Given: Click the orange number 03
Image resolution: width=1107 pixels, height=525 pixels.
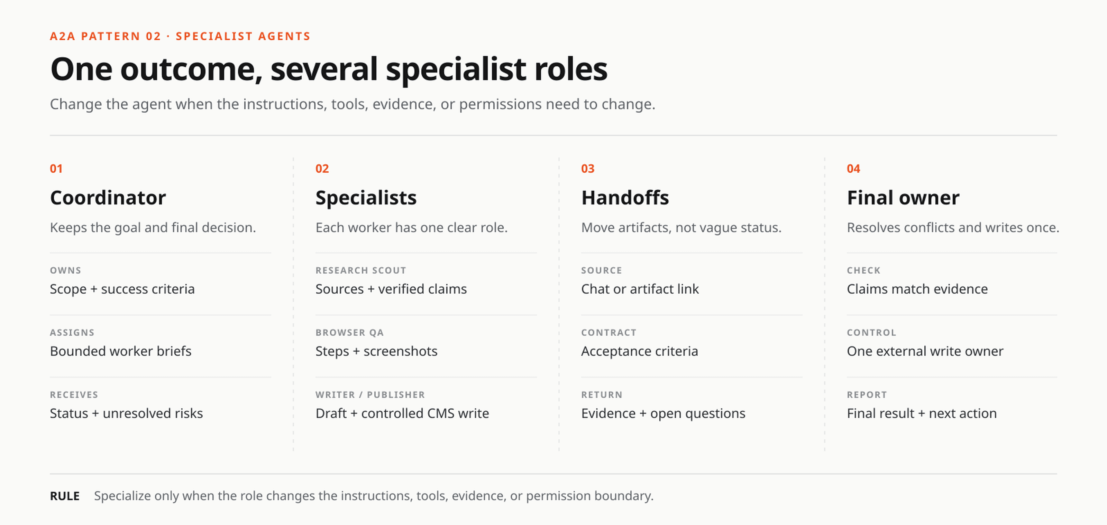Looking at the screenshot, I should click(588, 169).
